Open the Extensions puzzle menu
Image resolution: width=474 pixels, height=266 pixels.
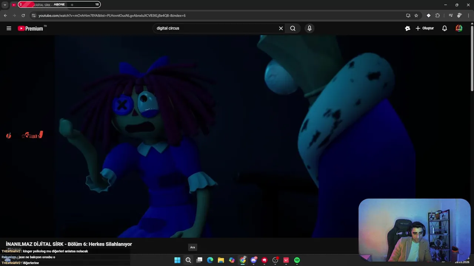(438, 16)
